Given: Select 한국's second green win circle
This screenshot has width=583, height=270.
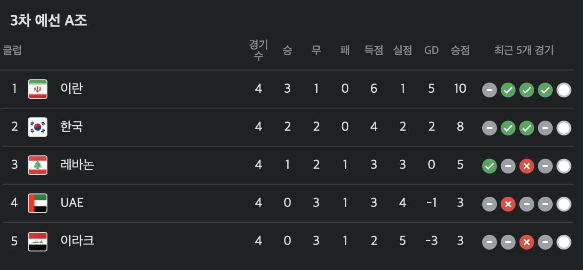Looking at the screenshot, I should point(527,127).
